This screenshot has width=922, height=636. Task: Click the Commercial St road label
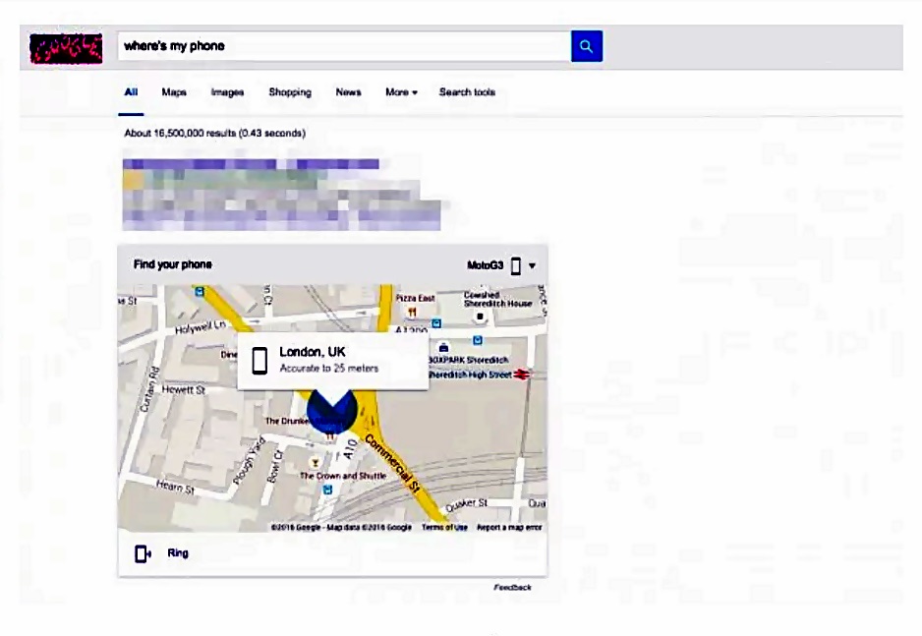tap(393, 464)
